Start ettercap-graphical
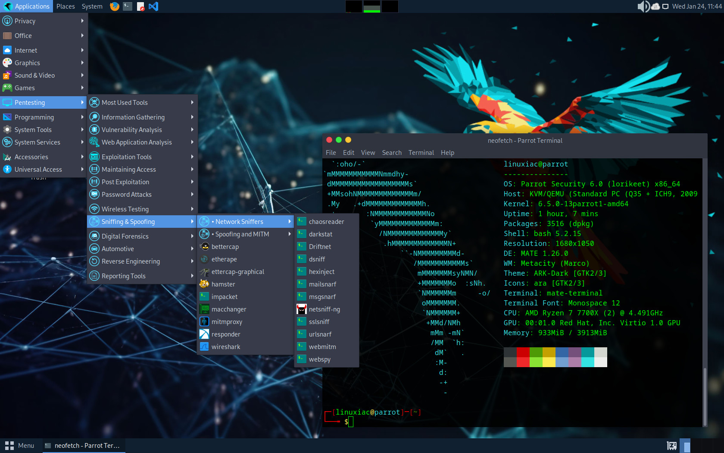The image size is (724, 453). pyautogui.click(x=245, y=272)
